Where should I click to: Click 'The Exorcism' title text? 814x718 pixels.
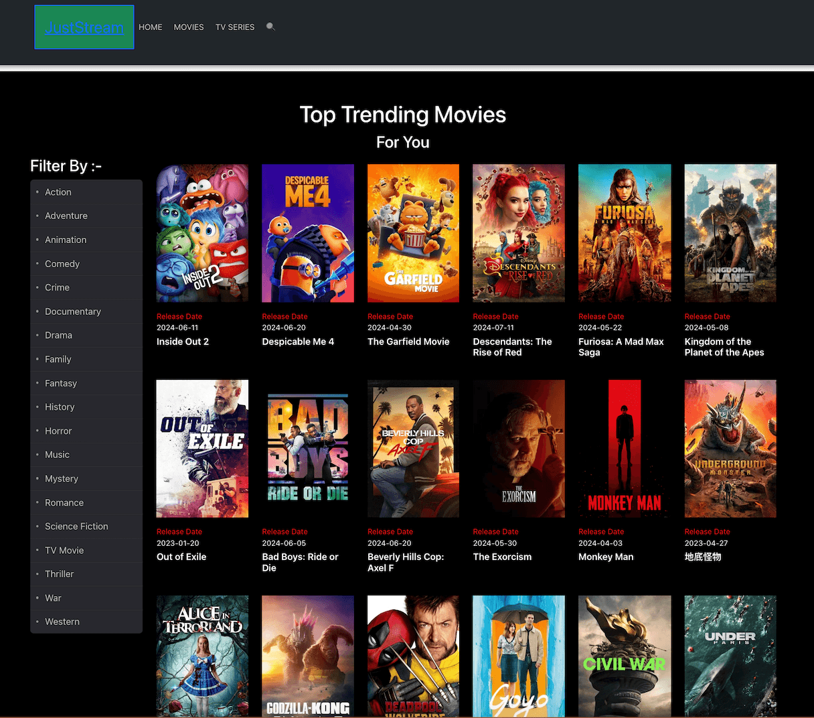pyautogui.click(x=502, y=557)
